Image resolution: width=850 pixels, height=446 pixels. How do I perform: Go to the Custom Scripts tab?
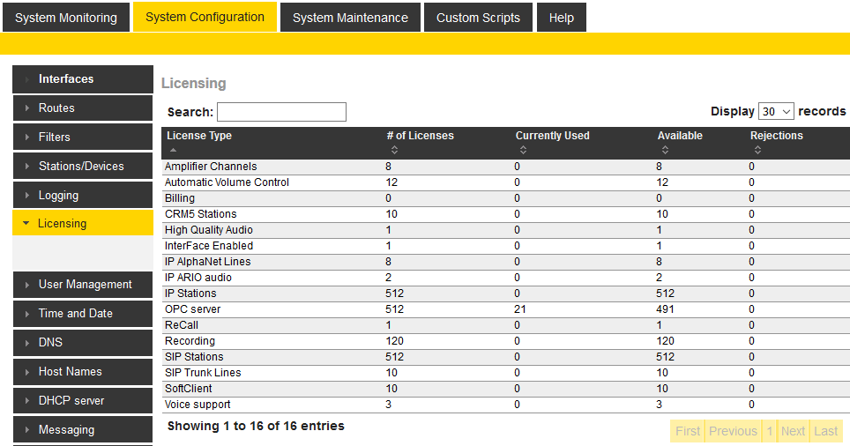478,18
